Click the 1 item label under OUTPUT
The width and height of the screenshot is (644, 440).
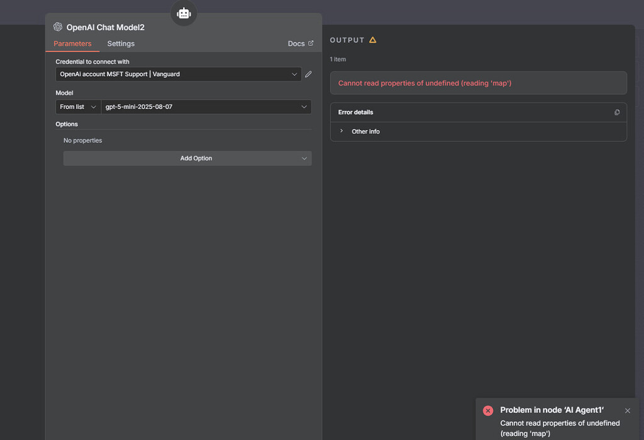click(338, 58)
